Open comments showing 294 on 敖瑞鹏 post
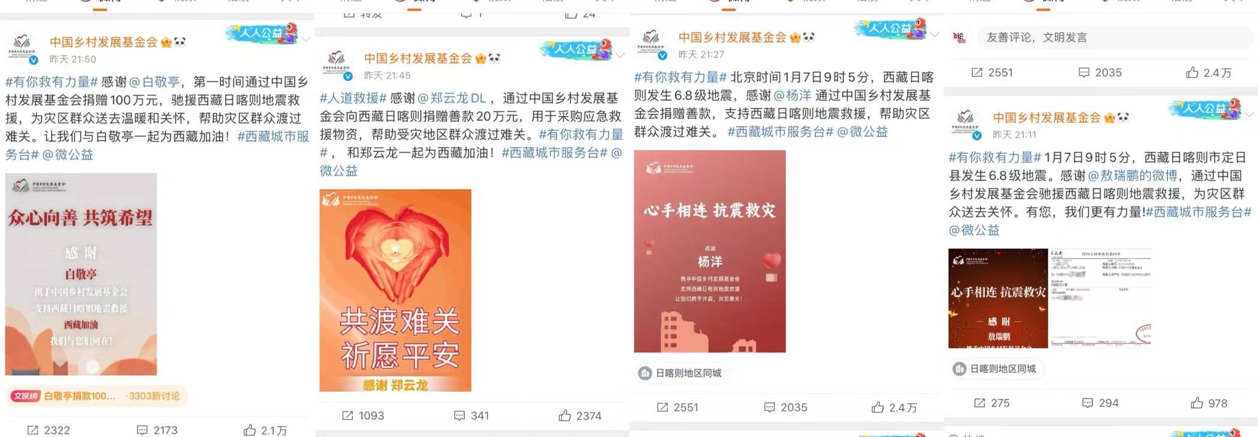The image size is (1258, 437). (1100, 403)
